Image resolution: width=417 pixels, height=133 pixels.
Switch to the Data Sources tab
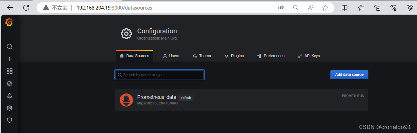134,56
